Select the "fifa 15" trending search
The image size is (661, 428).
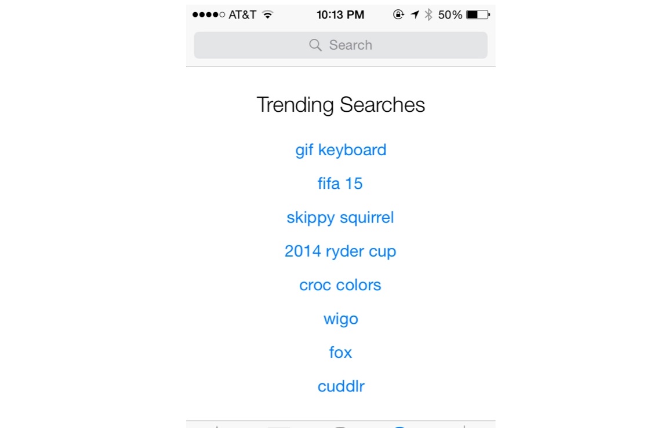(340, 184)
